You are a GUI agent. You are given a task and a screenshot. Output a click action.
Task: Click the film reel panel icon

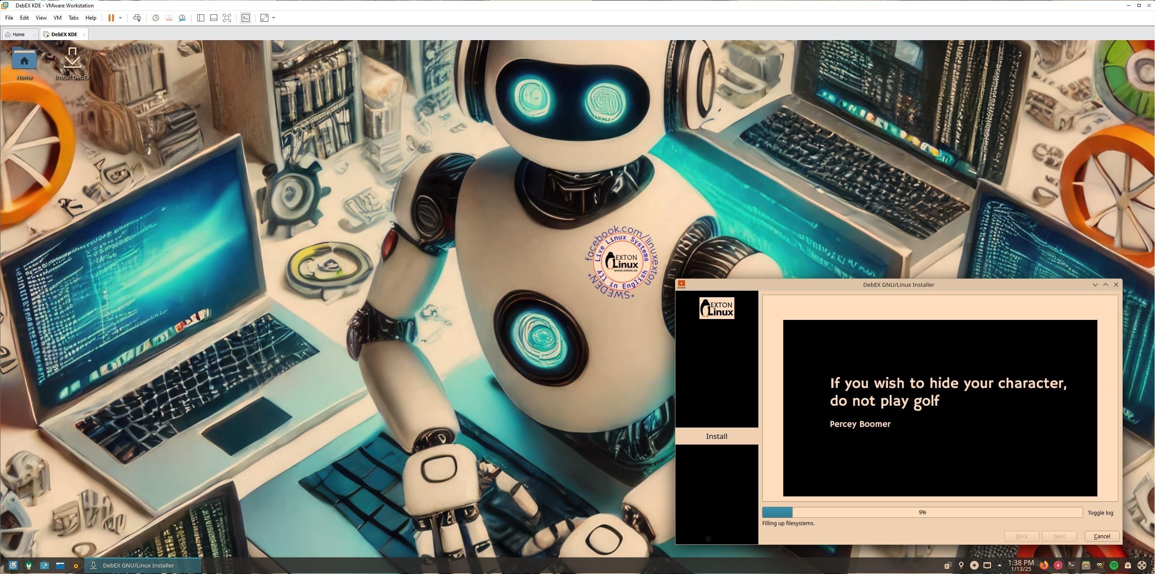click(x=1142, y=565)
